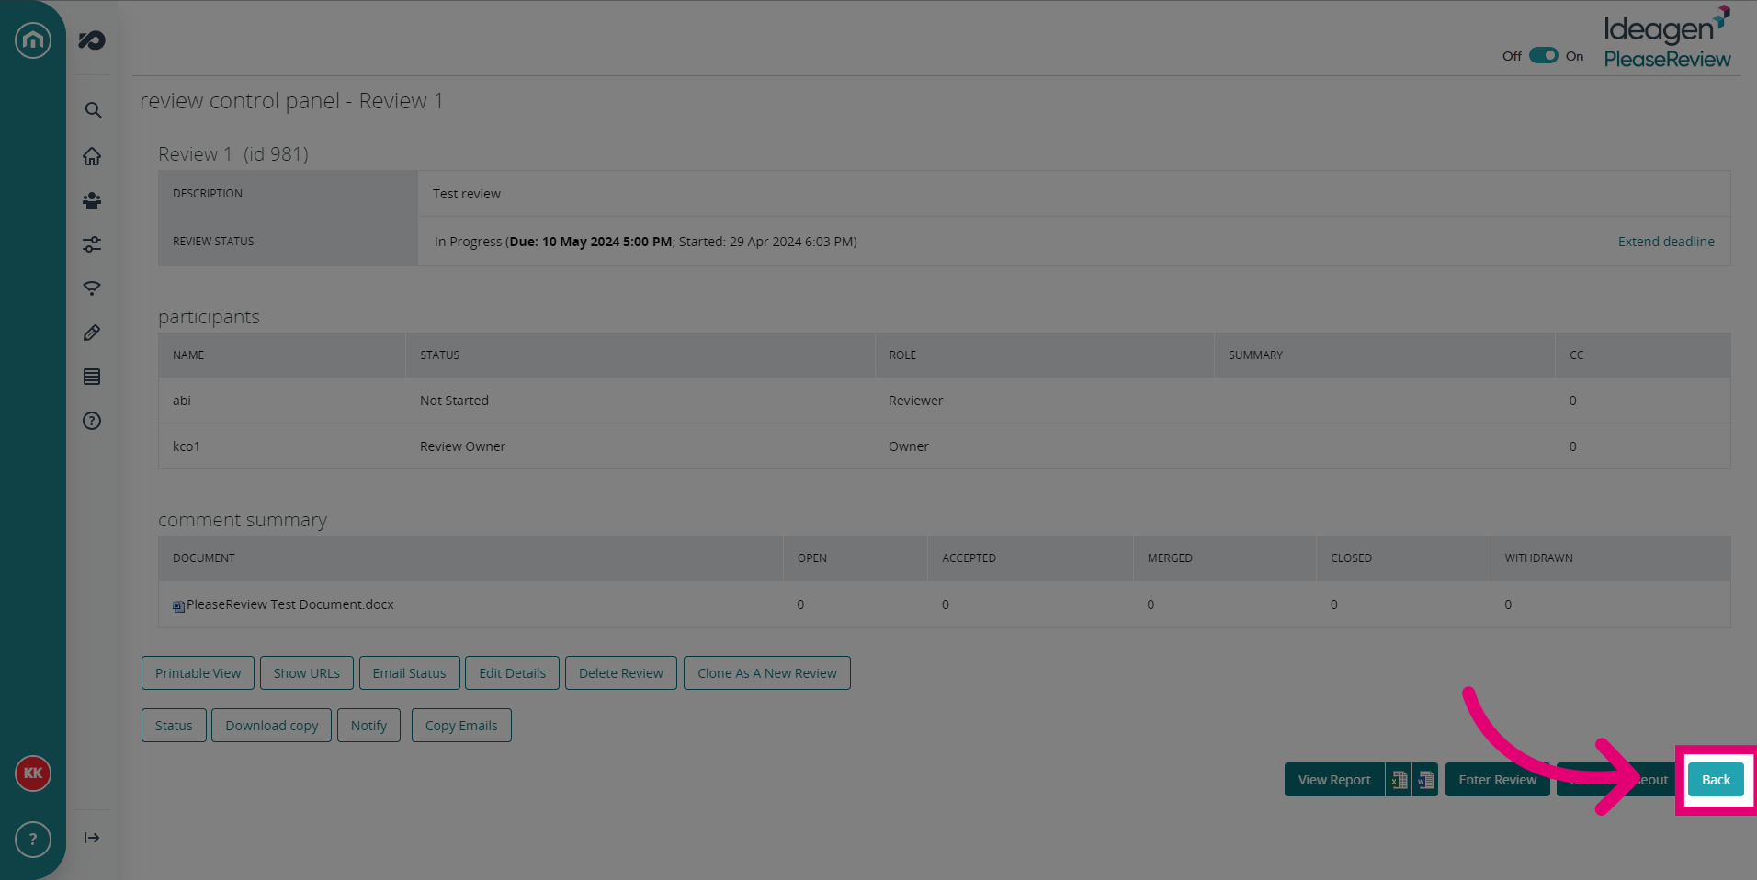Open the settings sliders icon
The width and height of the screenshot is (1757, 880).
tap(92, 244)
